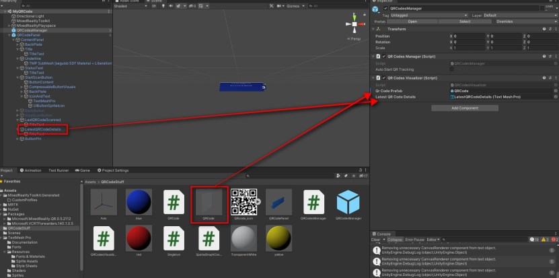The width and height of the screenshot is (559, 278).
Task: Select the QRCode prefab asset
Action: (209, 205)
